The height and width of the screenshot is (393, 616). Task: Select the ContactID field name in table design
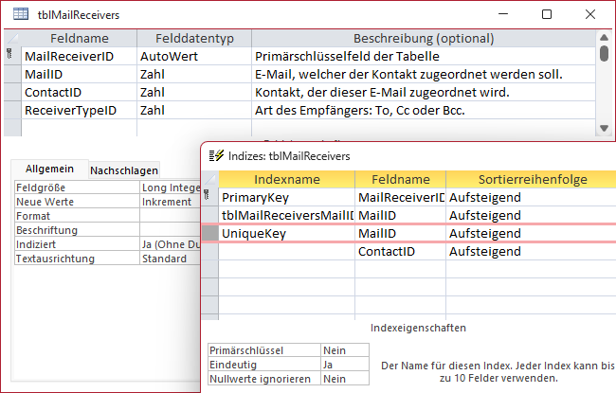click(79, 93)
